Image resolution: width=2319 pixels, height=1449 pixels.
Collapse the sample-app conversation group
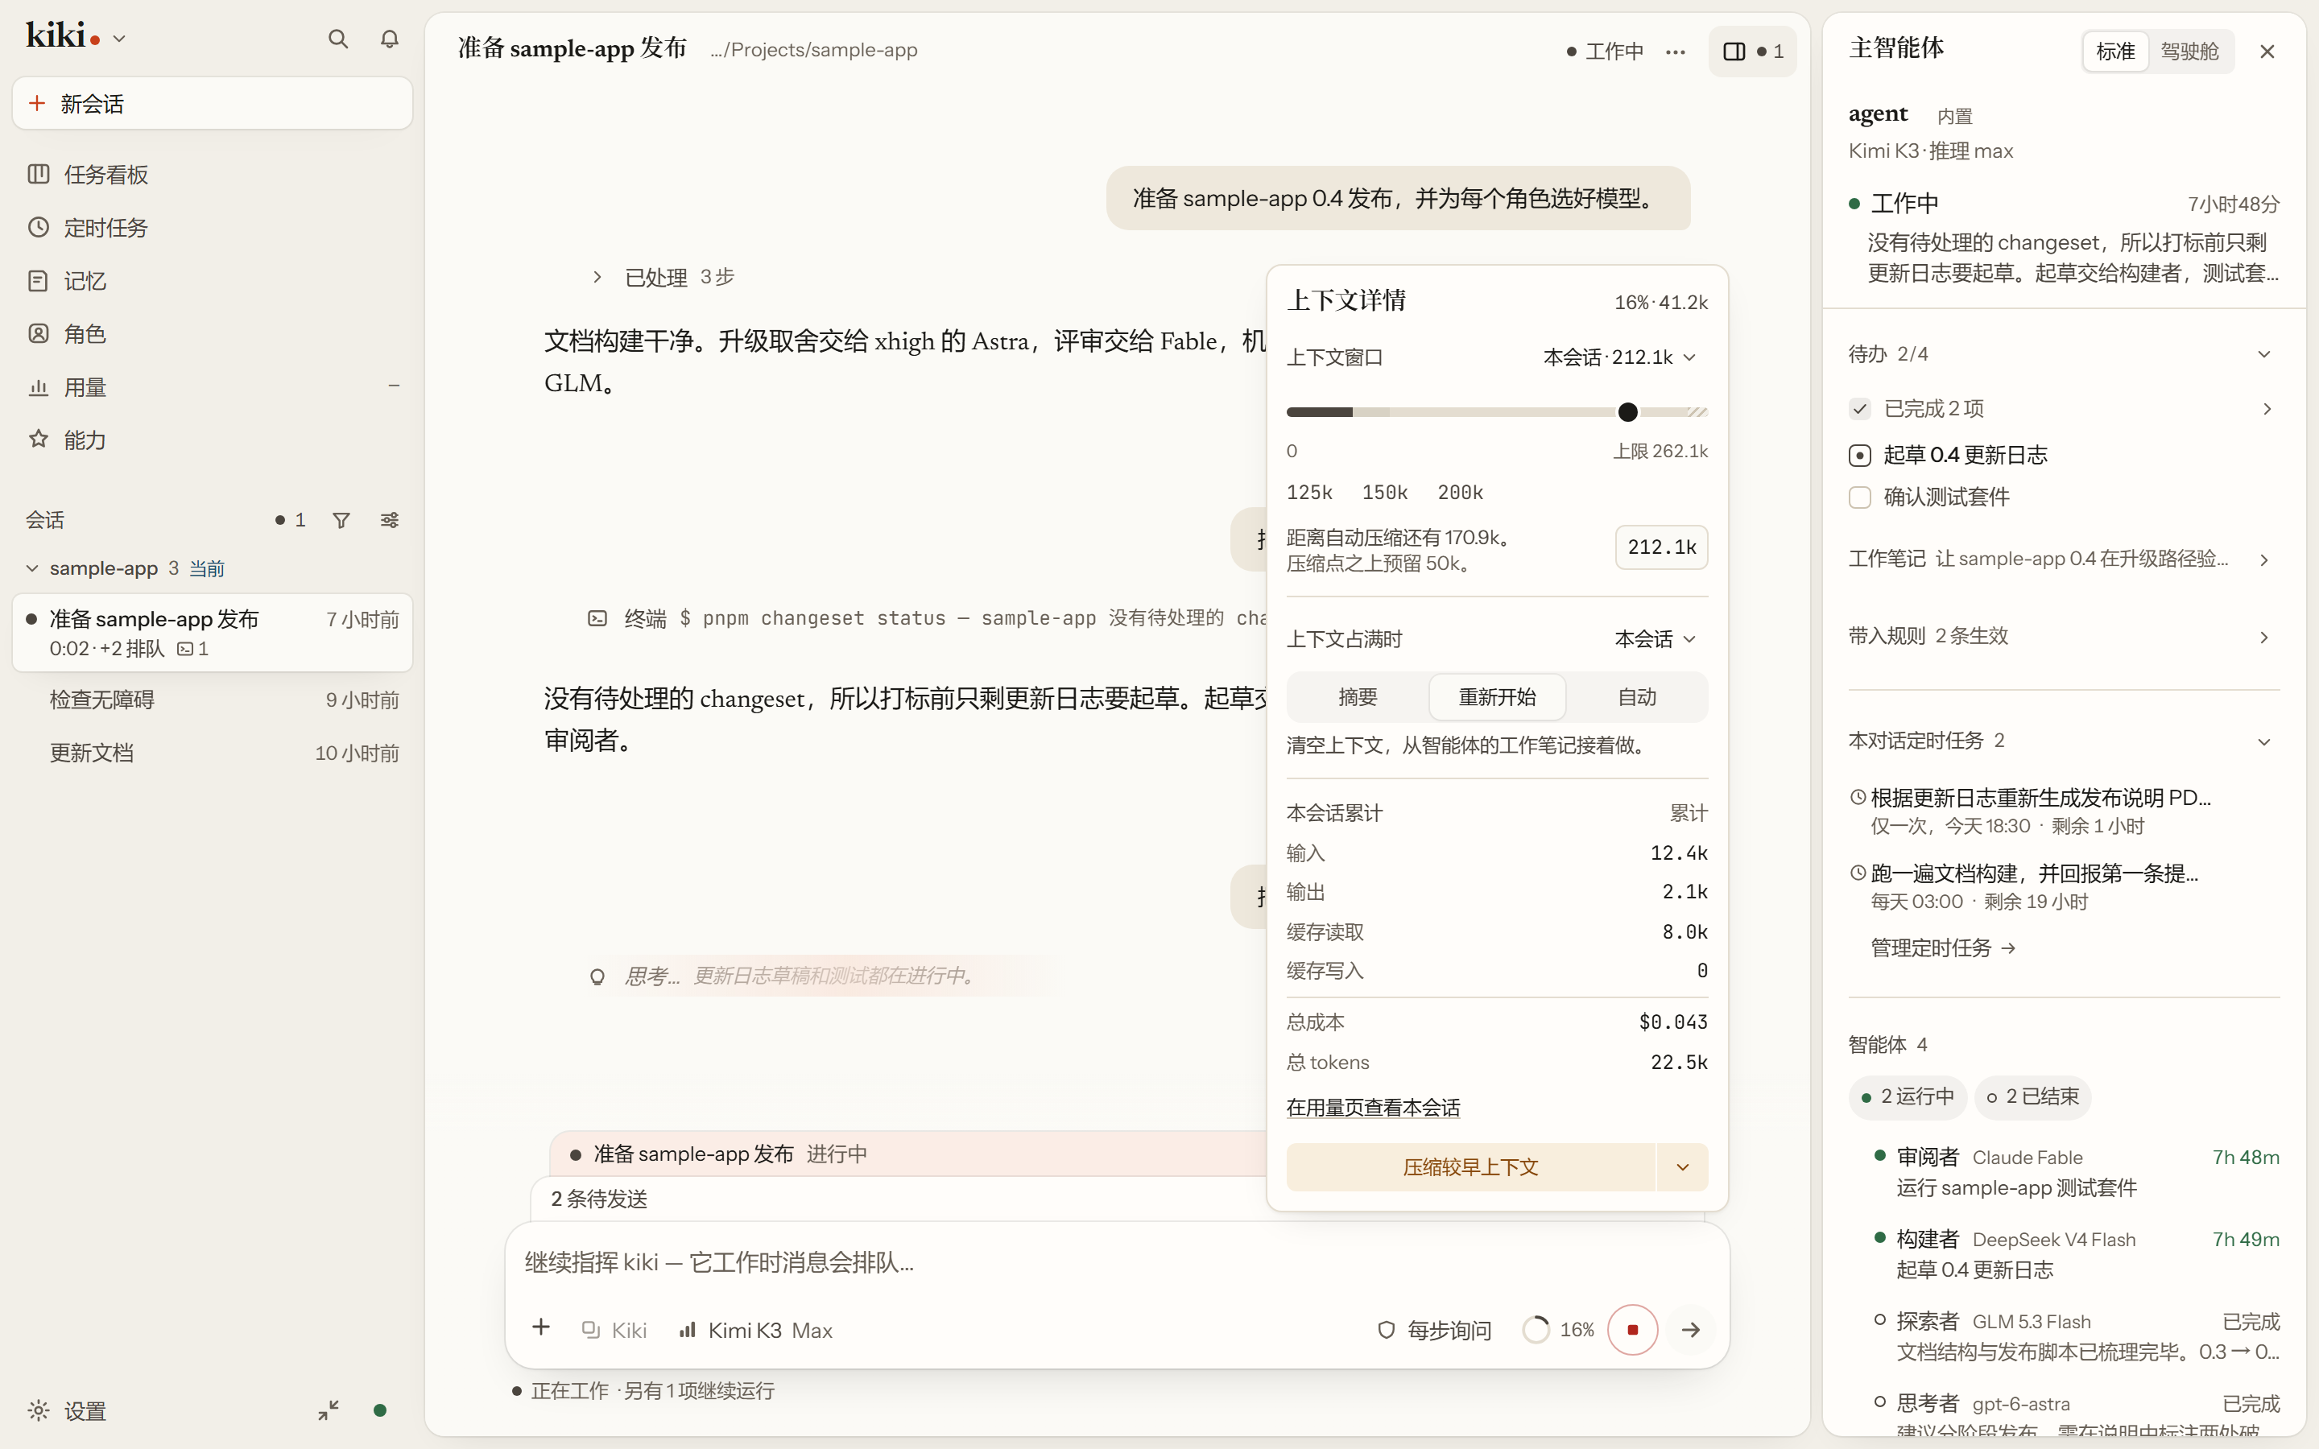click(x=32, y=568)
